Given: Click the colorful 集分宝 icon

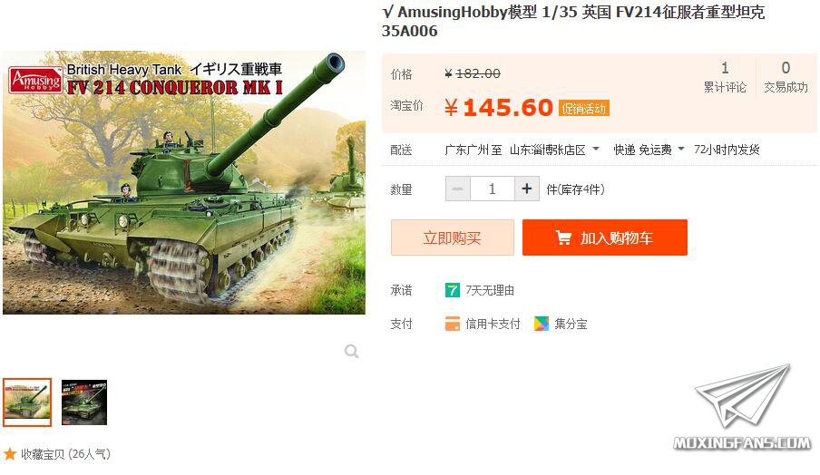Looking at the screenshot, I should click(542, 324).
